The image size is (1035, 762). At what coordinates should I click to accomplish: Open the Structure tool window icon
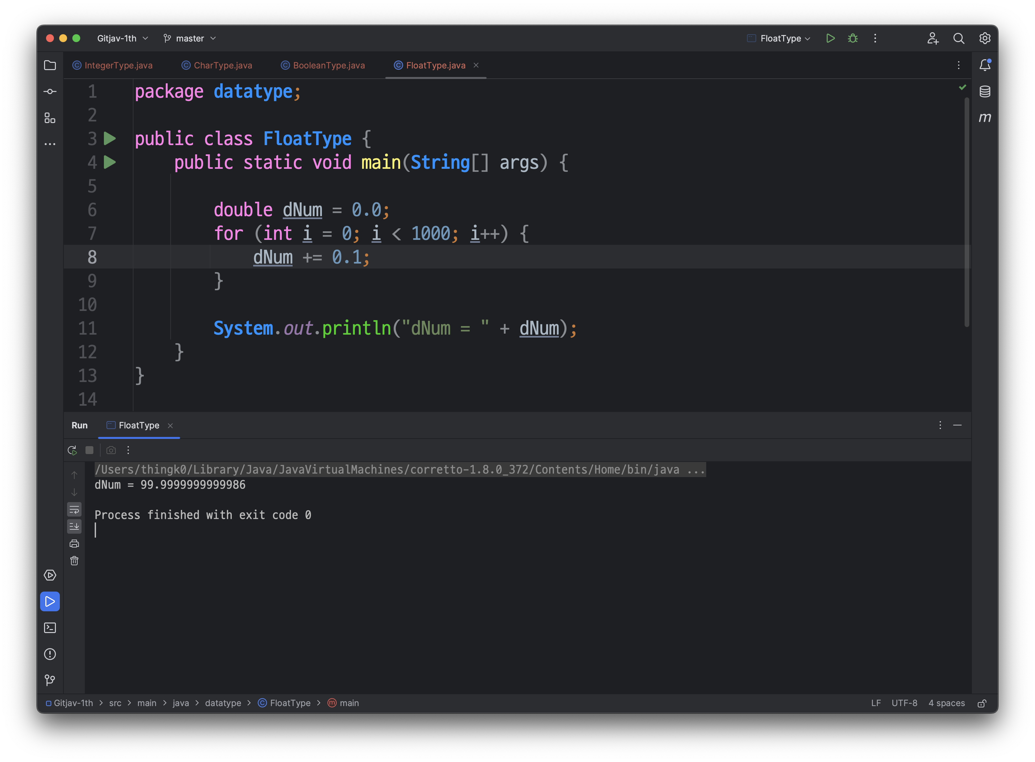pyautogui.click(x=50, y=117)
